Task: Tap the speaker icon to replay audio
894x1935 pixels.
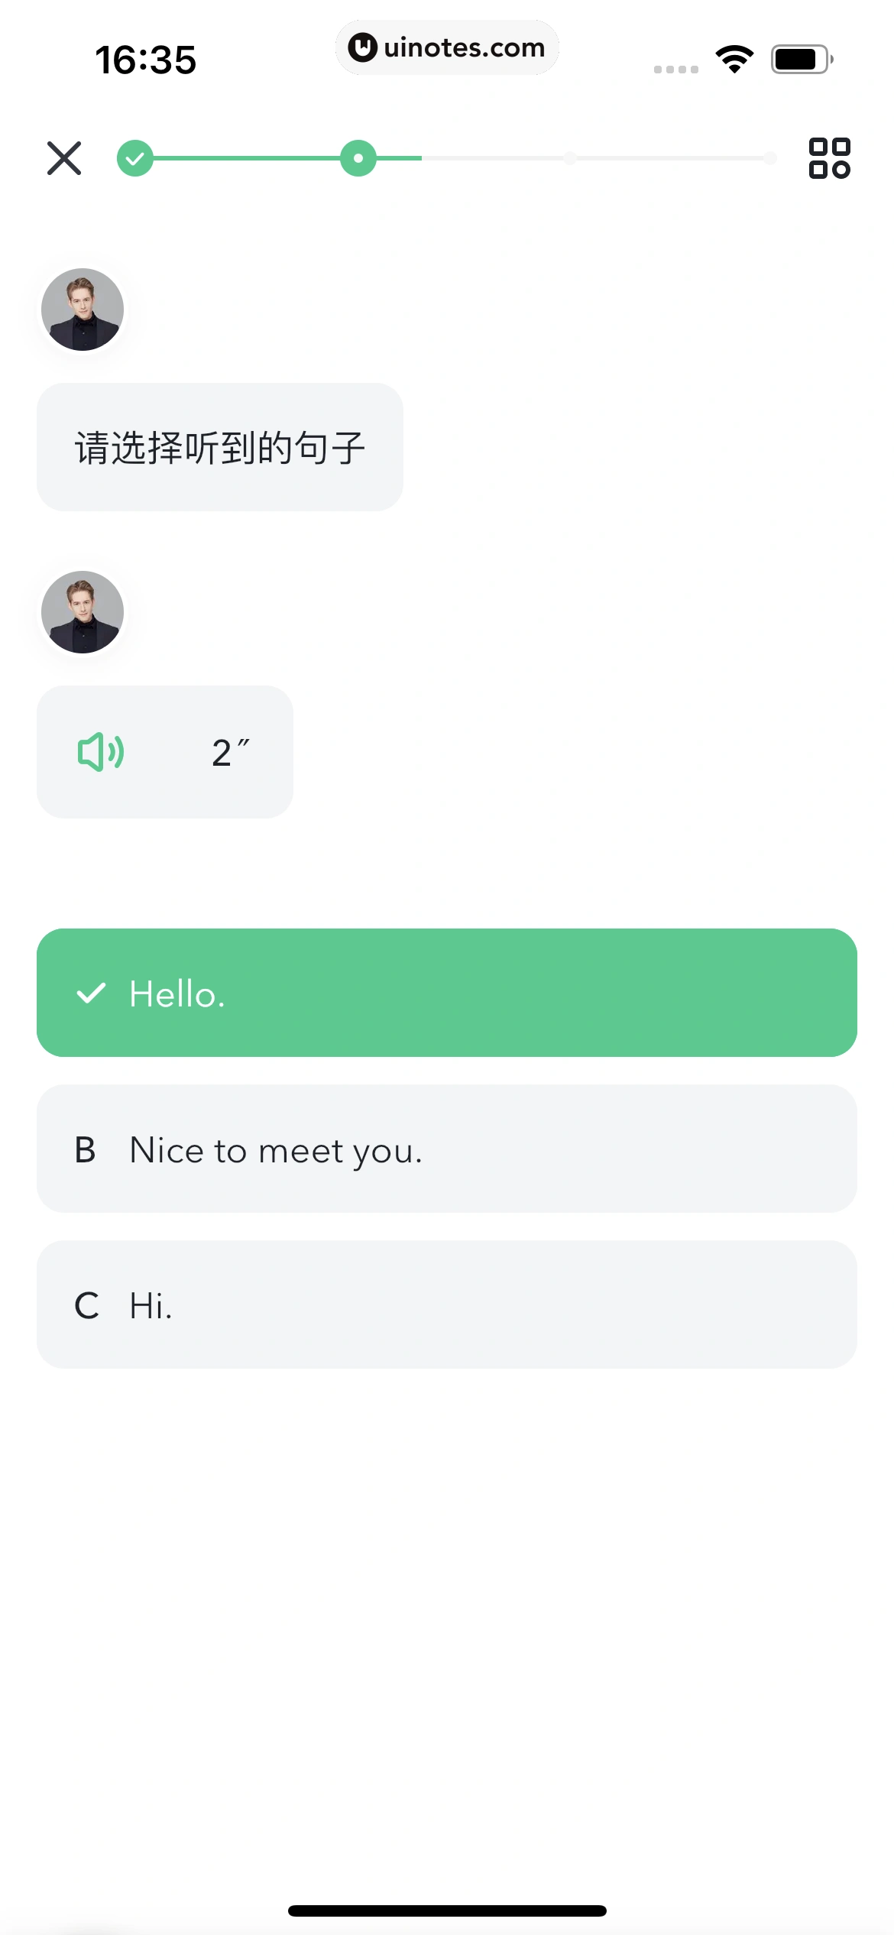Action: [101, 751]
